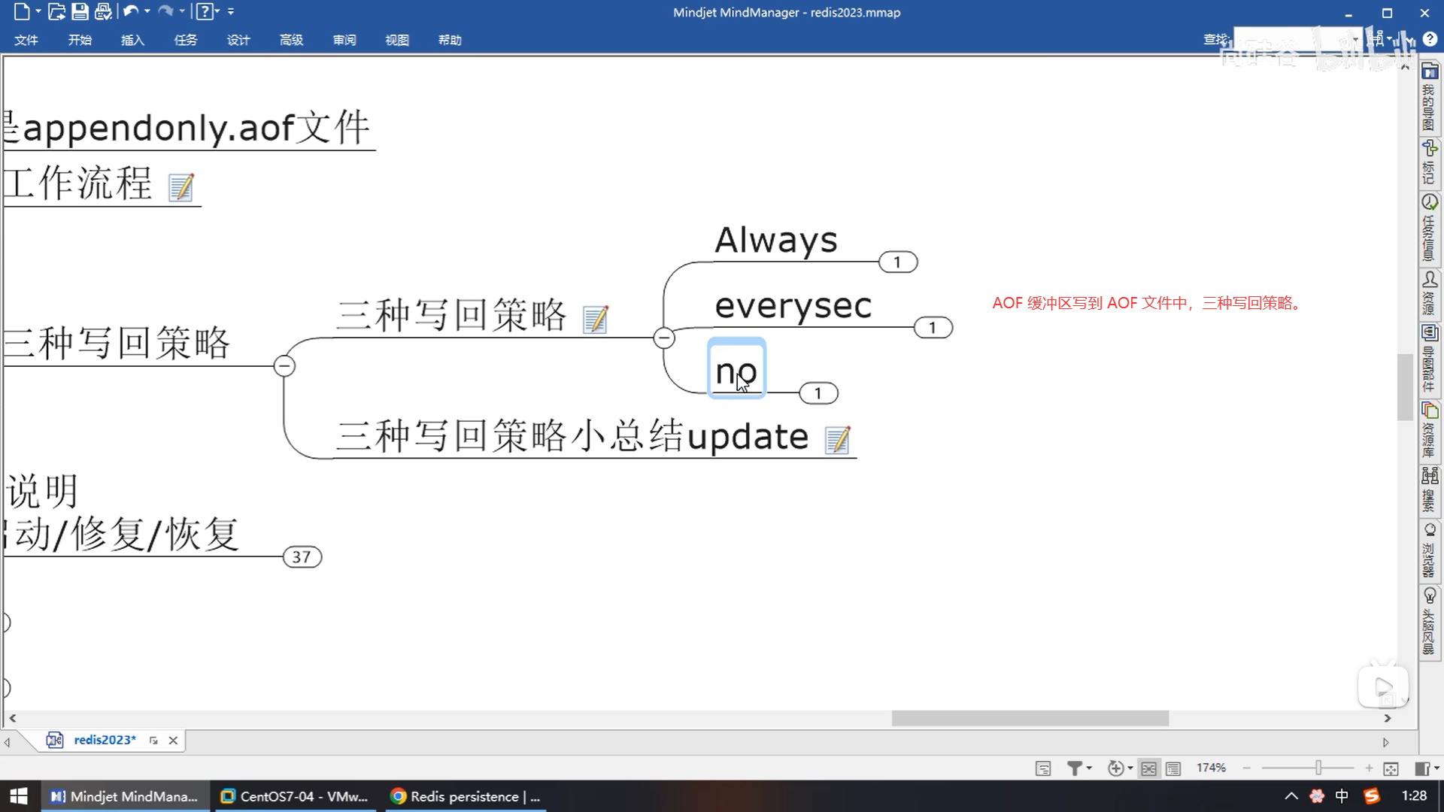Open note icon beside 三种写回策略小总结update
The image size is (1444, 812).
tap(837, 440)
